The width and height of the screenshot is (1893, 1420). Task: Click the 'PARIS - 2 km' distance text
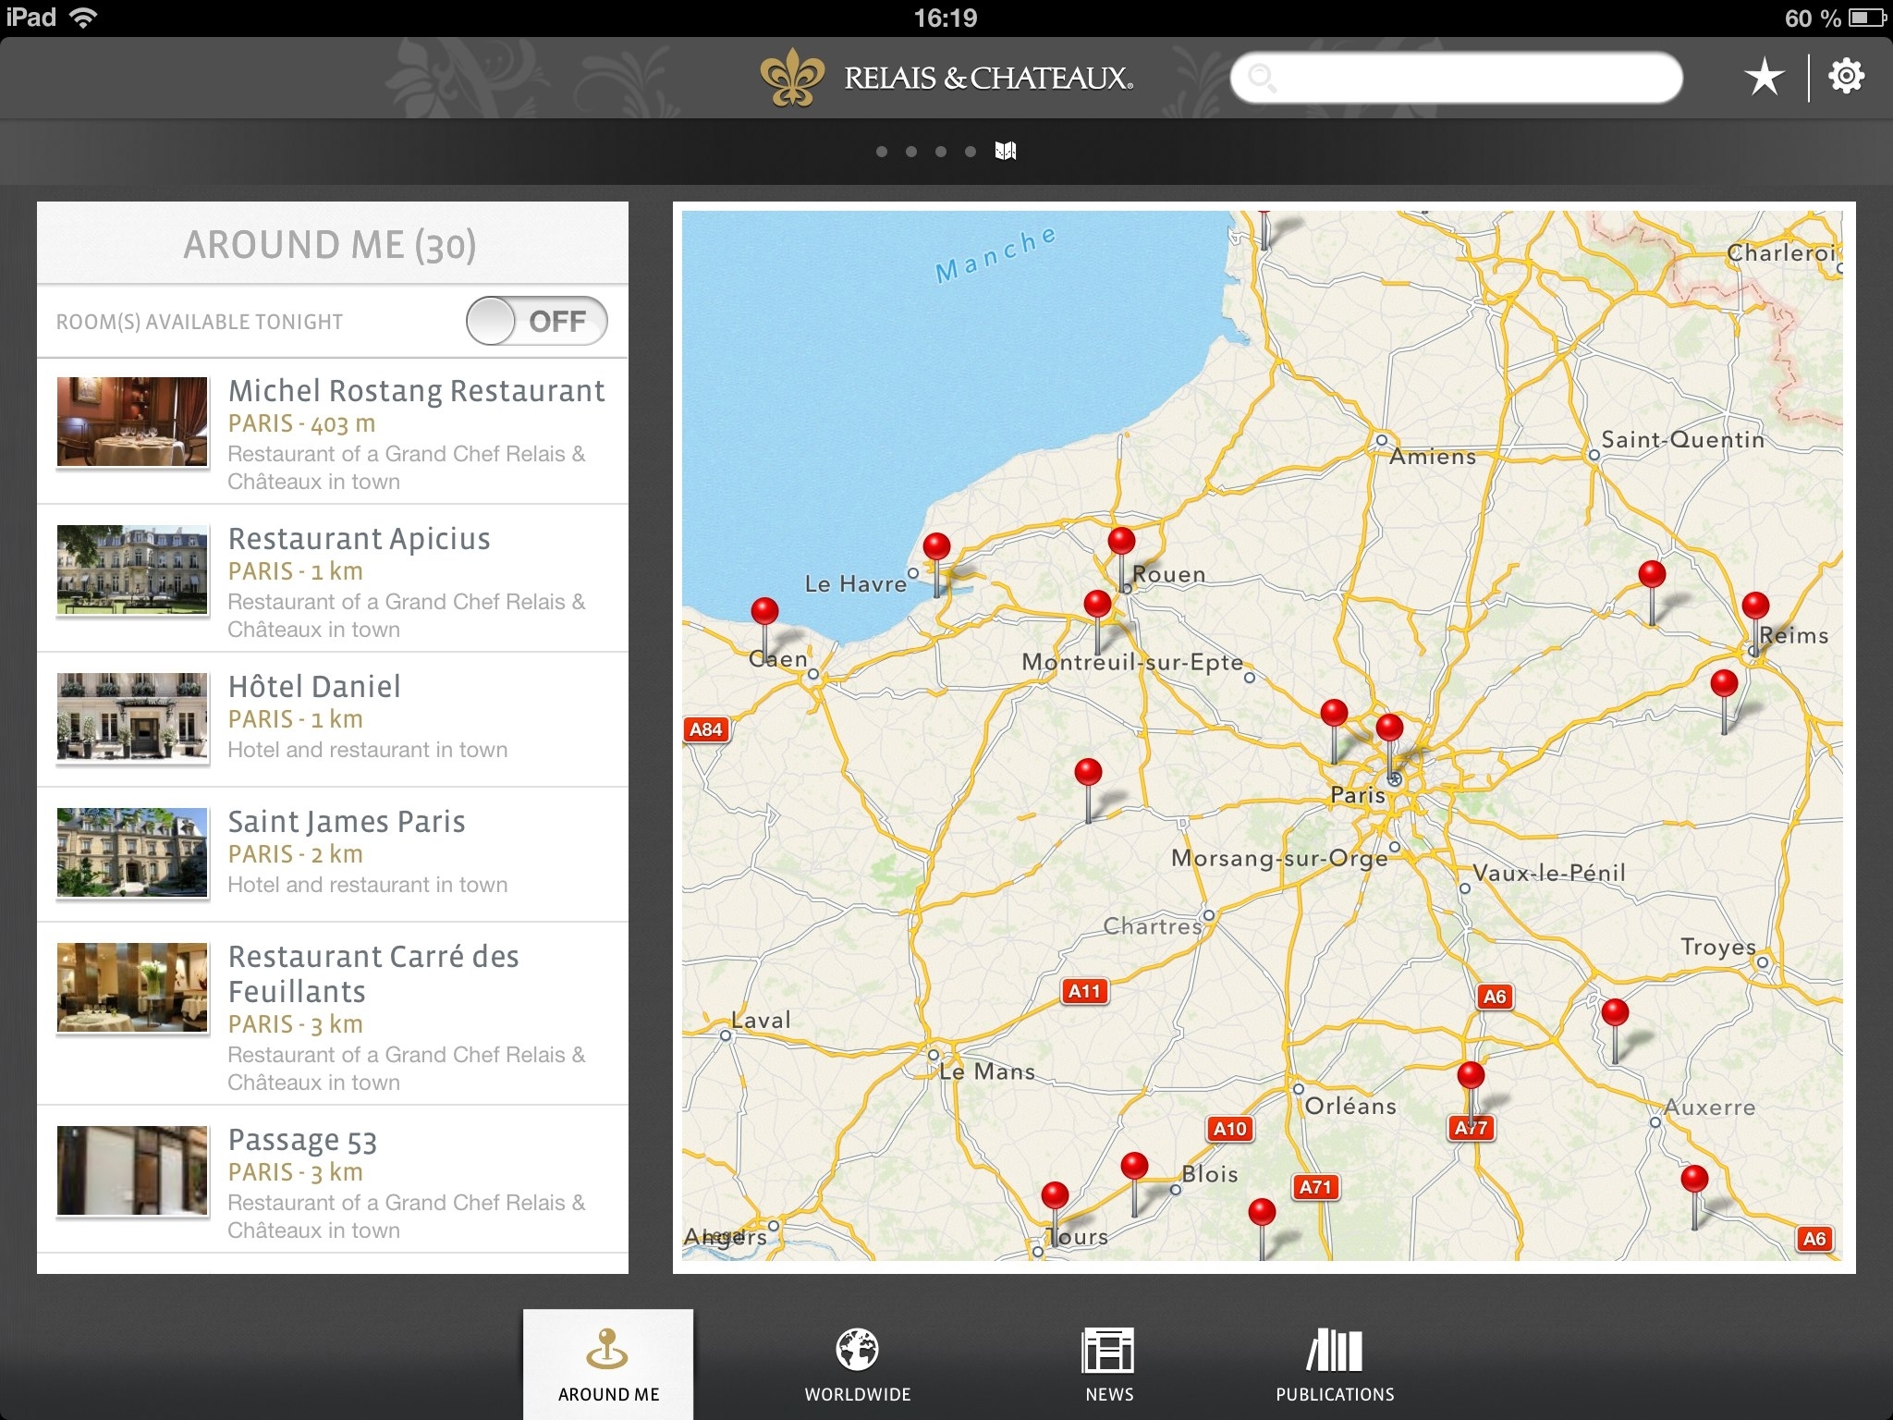tap(296, 854)
